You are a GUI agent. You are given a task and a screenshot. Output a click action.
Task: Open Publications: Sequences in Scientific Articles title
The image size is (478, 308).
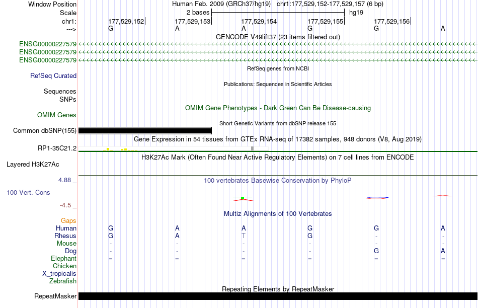point(278,84)
